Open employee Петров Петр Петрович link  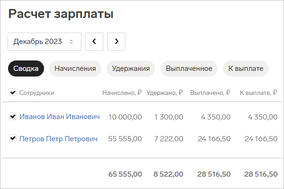(x=58, y=139)
